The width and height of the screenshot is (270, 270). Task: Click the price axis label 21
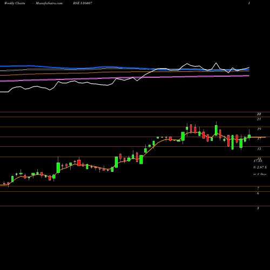click(259, 119)
